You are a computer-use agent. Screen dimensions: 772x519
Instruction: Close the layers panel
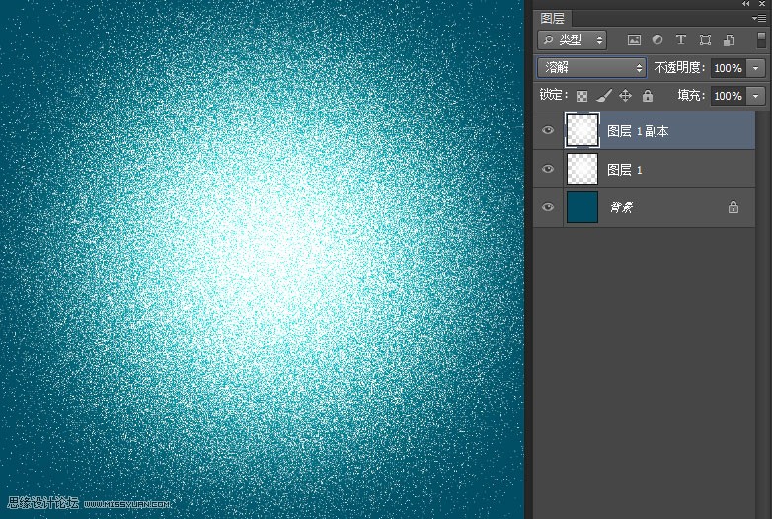coord(763,3)
